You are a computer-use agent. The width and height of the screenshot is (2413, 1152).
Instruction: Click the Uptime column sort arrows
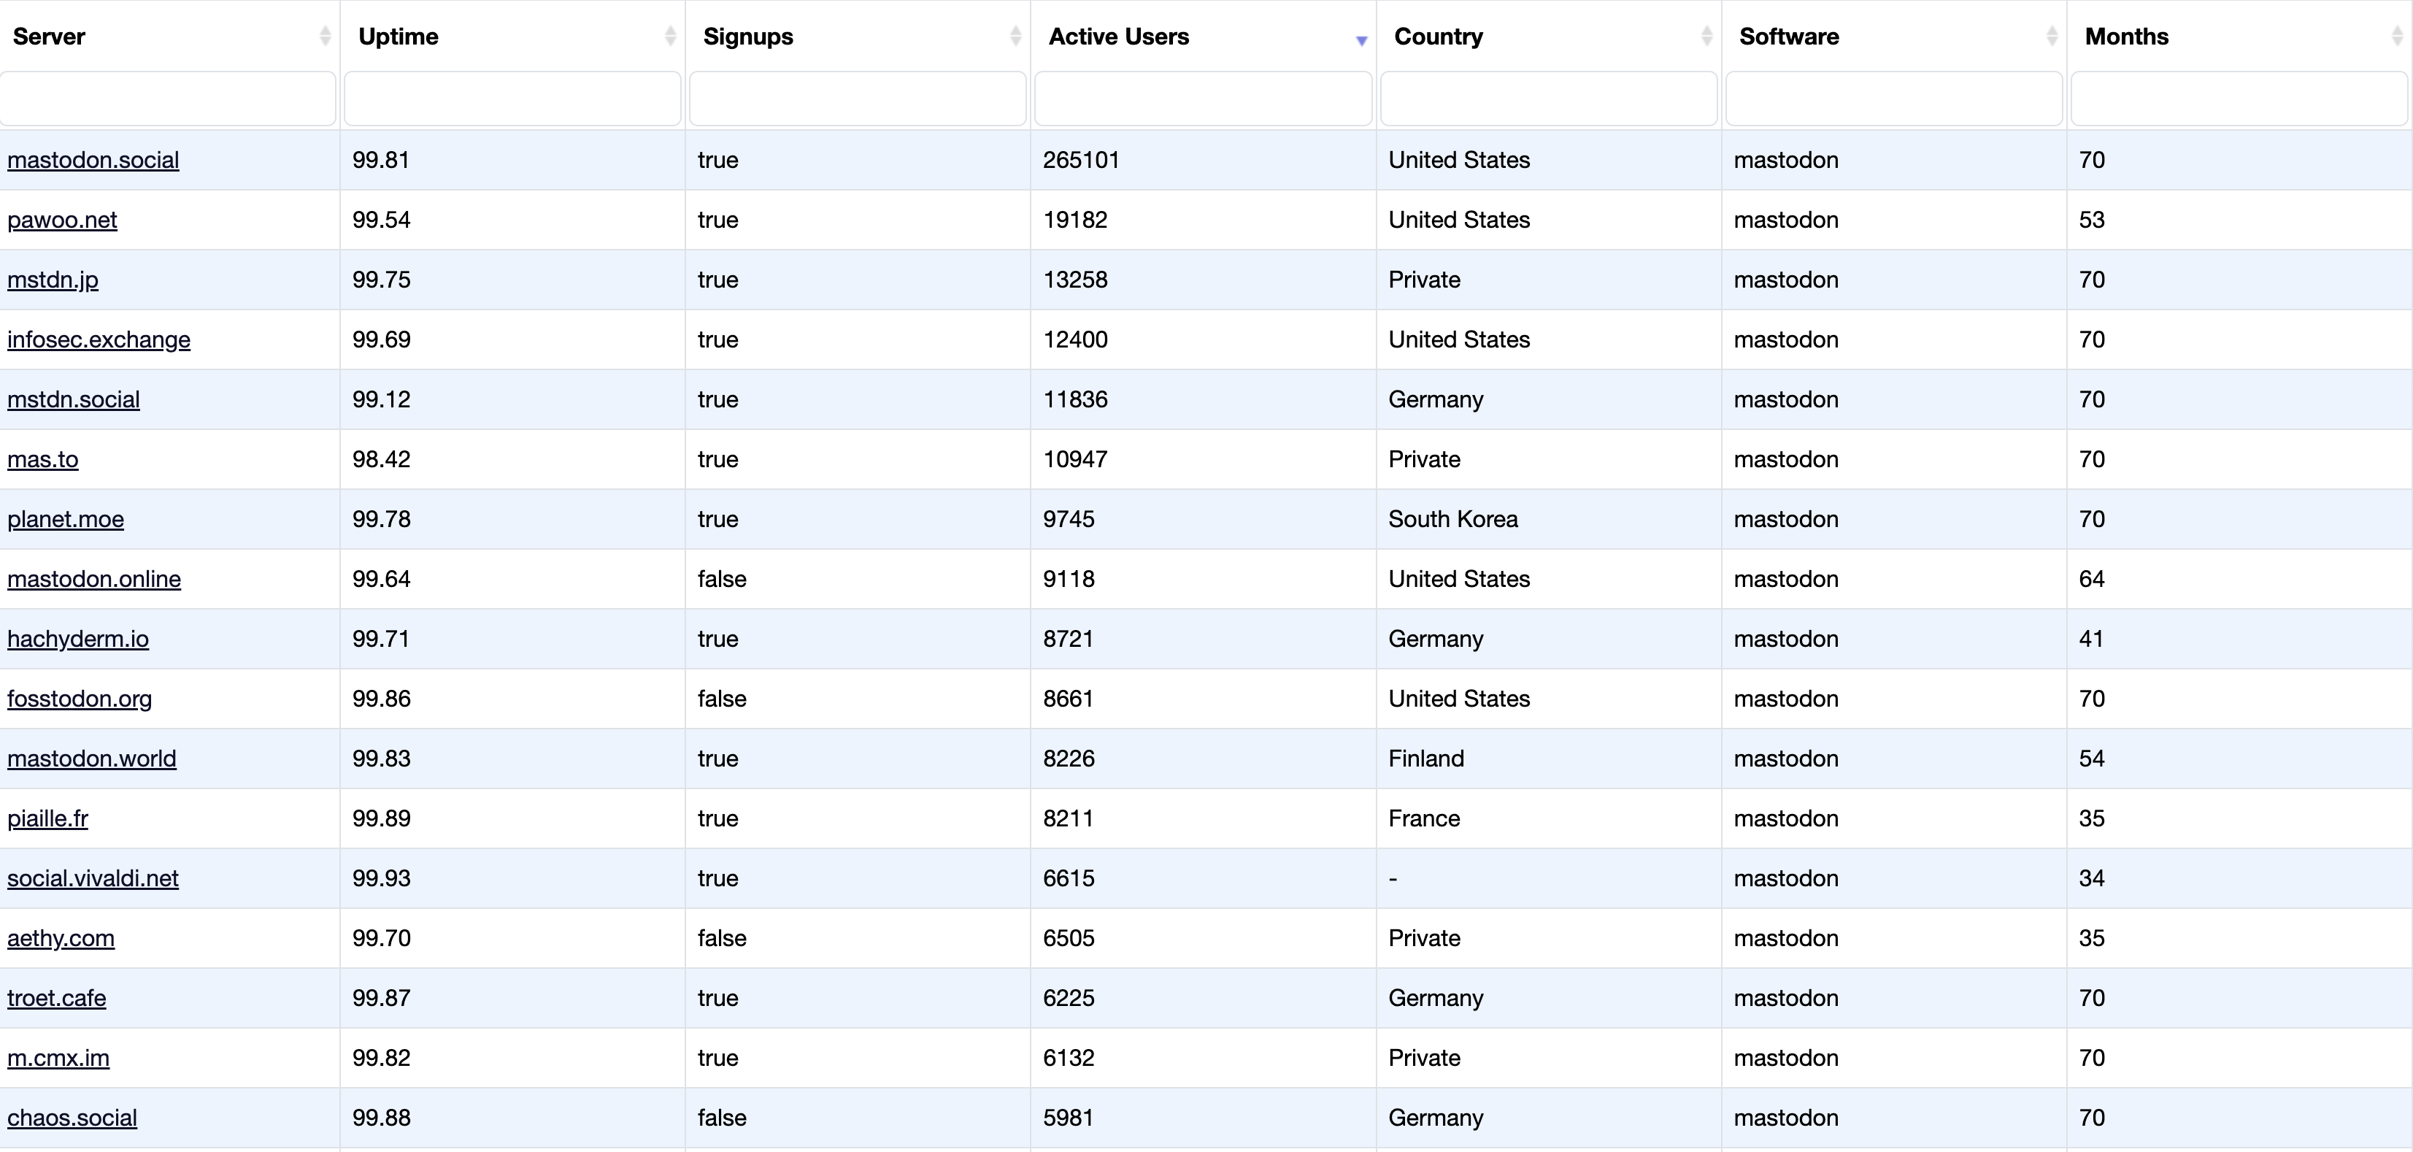click(670, 37)
